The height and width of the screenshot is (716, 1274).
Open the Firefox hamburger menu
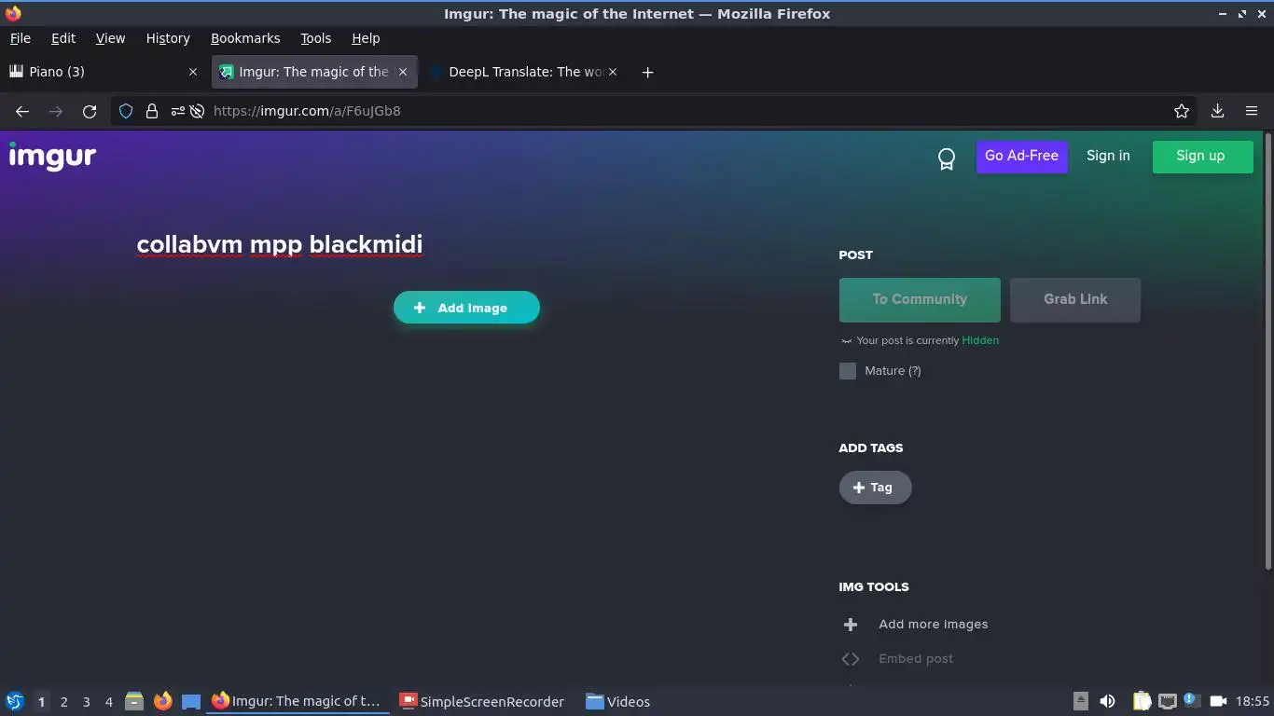[x=1252, y=111]
